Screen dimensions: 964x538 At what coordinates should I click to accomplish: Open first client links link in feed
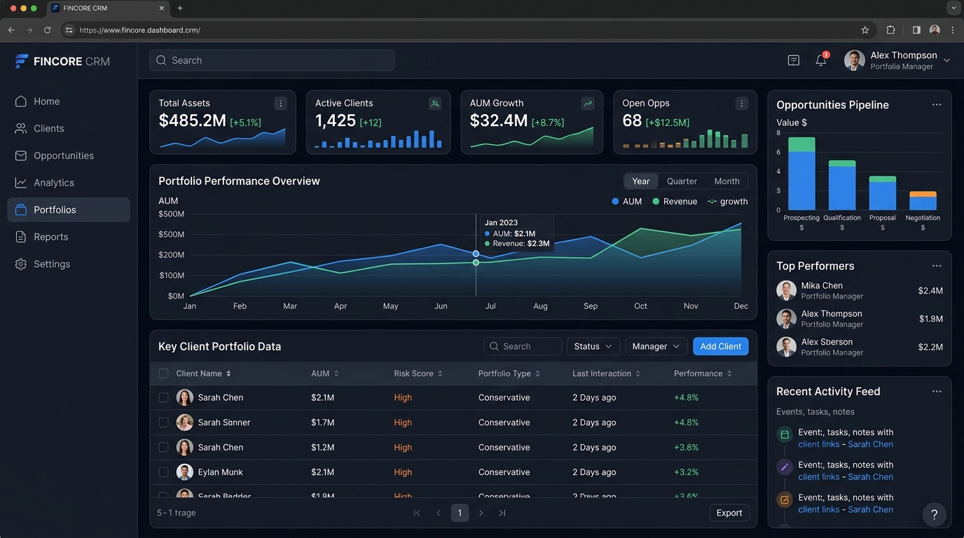click(819, 444)
